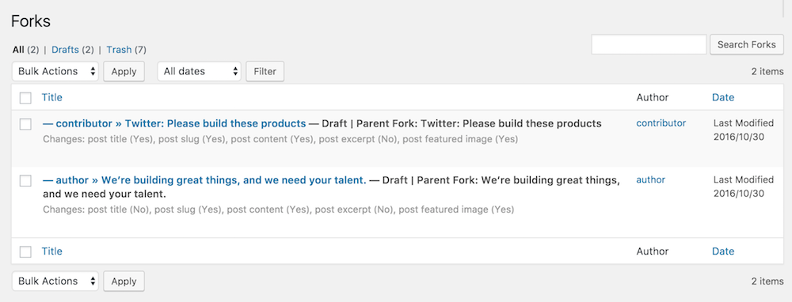792x302 pixels.
Task: Click the top Apply button
Action: pos(124,71)
